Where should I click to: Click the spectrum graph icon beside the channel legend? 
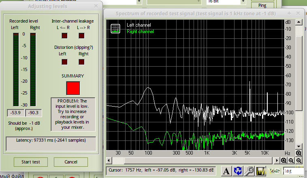115,29
